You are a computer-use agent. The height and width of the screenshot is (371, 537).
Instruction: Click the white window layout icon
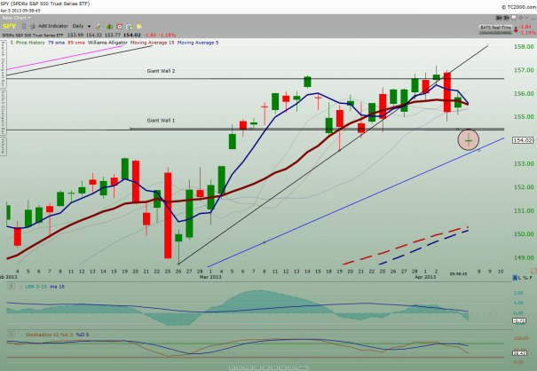pos(514,18)
